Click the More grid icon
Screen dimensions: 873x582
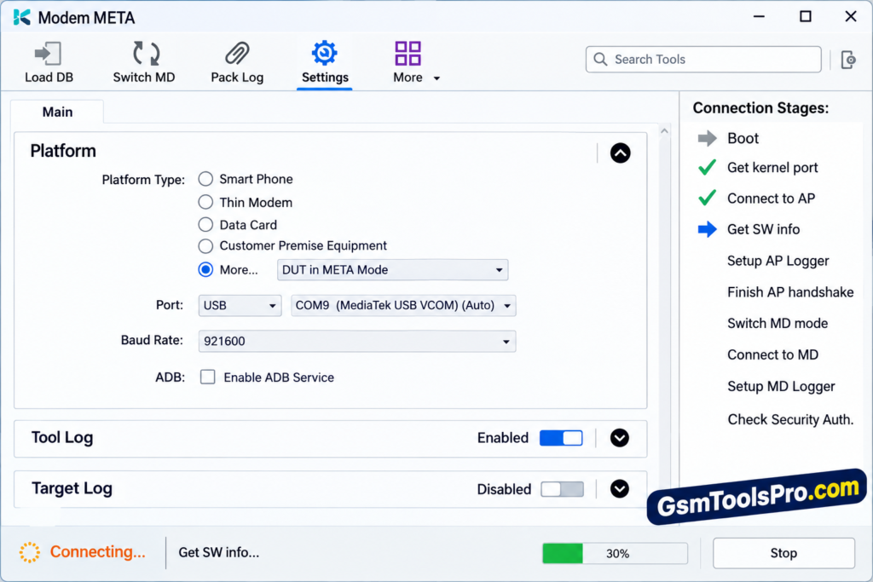(408, 54)
